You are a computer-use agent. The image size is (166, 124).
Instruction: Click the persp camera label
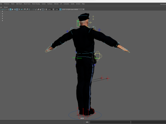82,118
